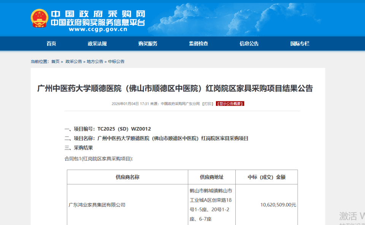Screen dimensions: 365x225
Task: Click the 供应商名称 table header cell
Action: 128,177
